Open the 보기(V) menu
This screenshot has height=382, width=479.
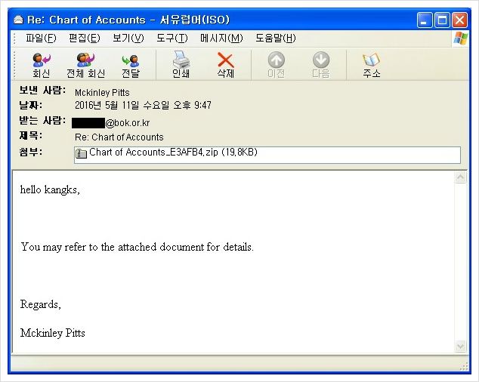128,39
